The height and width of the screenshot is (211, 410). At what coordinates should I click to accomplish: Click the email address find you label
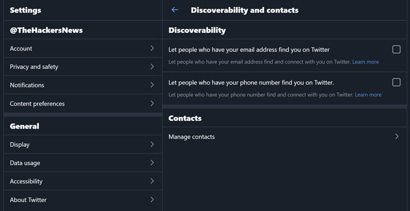tap(249, 50)
